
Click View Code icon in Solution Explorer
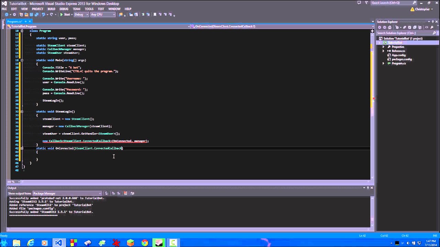click(x=427, y=27)
